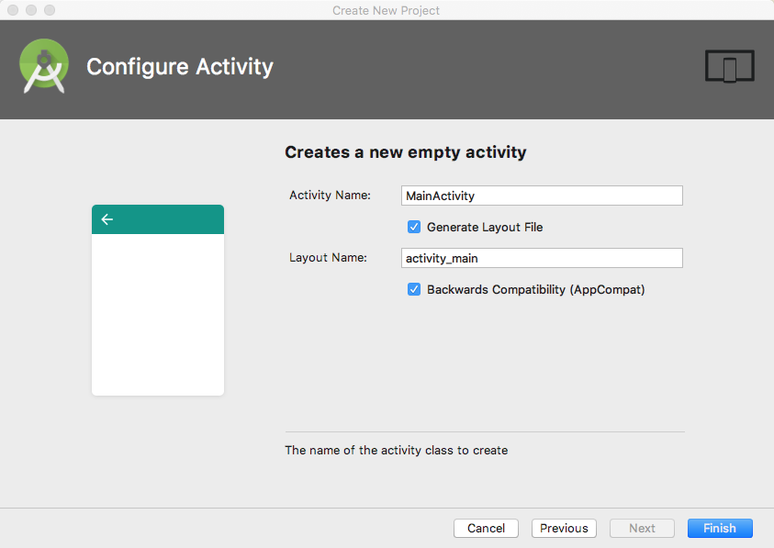The height and width of the screenshot is (548, 774).
Task: Click the red close window button
Action: pos(13,10)
